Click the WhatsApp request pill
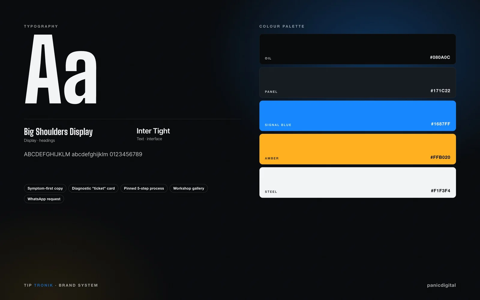This screenshot has height=300, width=480. pos(44,199)
